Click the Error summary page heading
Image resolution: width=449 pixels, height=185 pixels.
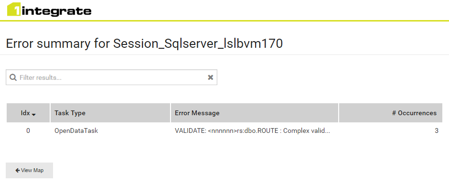tap(144, 44)
